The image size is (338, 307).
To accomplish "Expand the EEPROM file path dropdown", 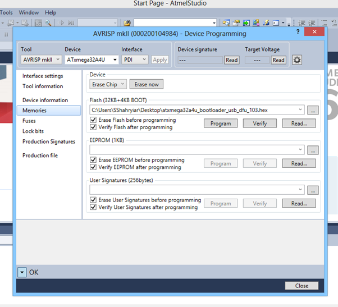I will click(x=300, y=149).
